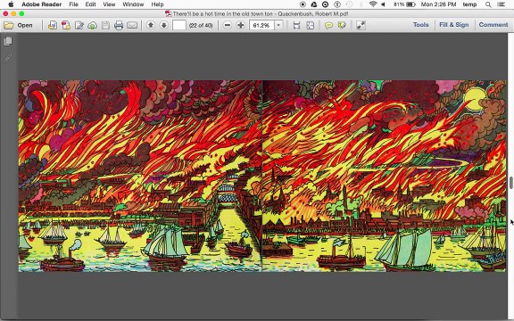Click the 61.2% zoom value field

[261, 25]
